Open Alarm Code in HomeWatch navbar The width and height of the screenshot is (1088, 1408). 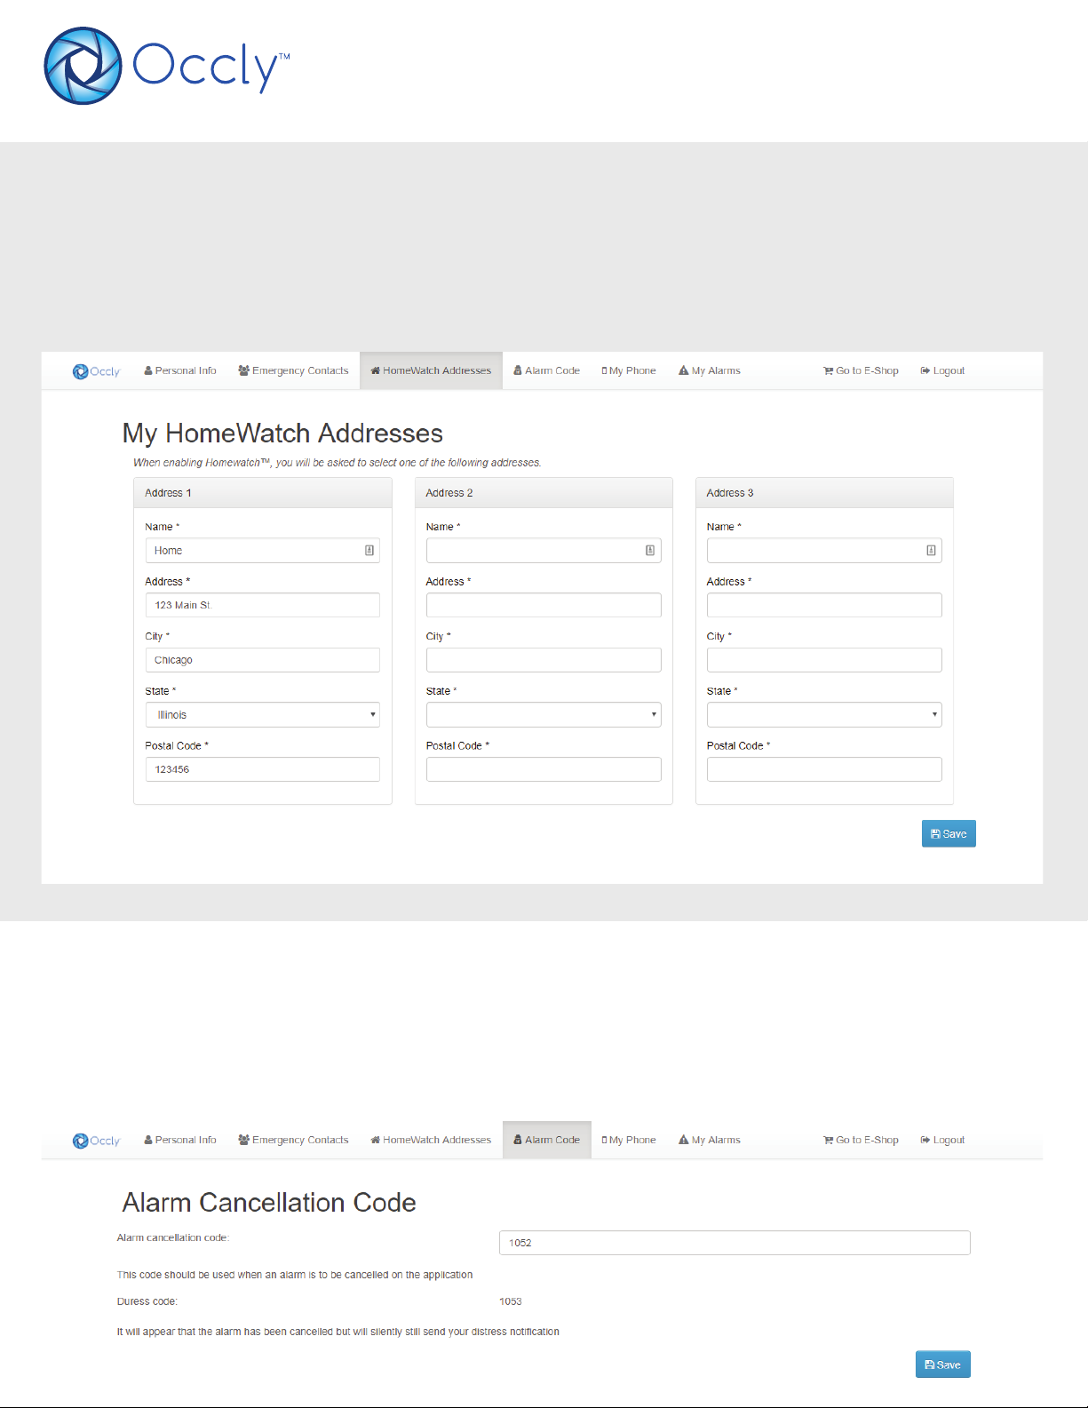[546, 370]
